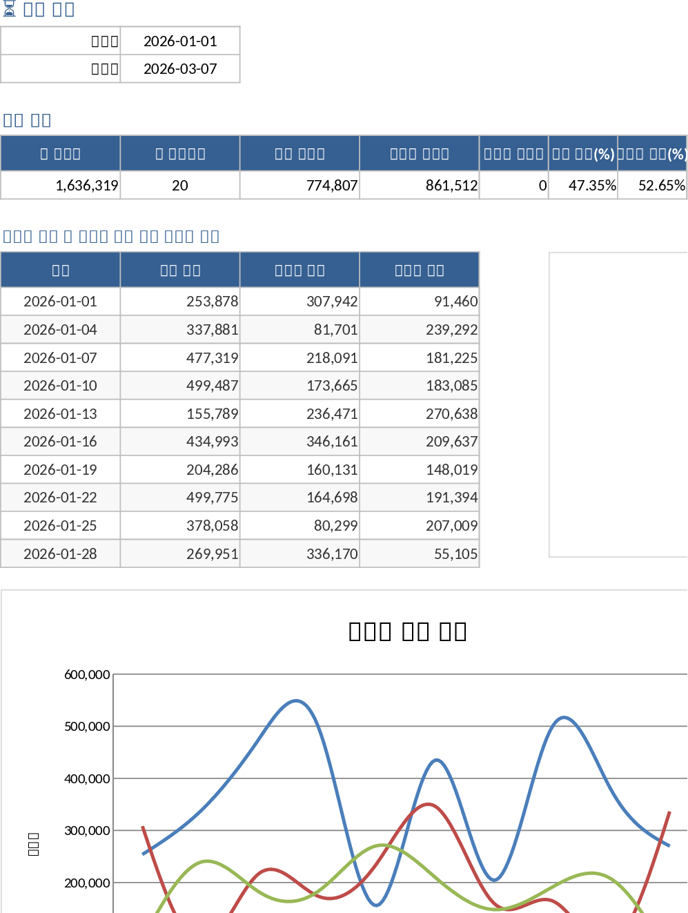Click the hourglass icon next to the report title

pyautogui.click(x=10, y=8)
